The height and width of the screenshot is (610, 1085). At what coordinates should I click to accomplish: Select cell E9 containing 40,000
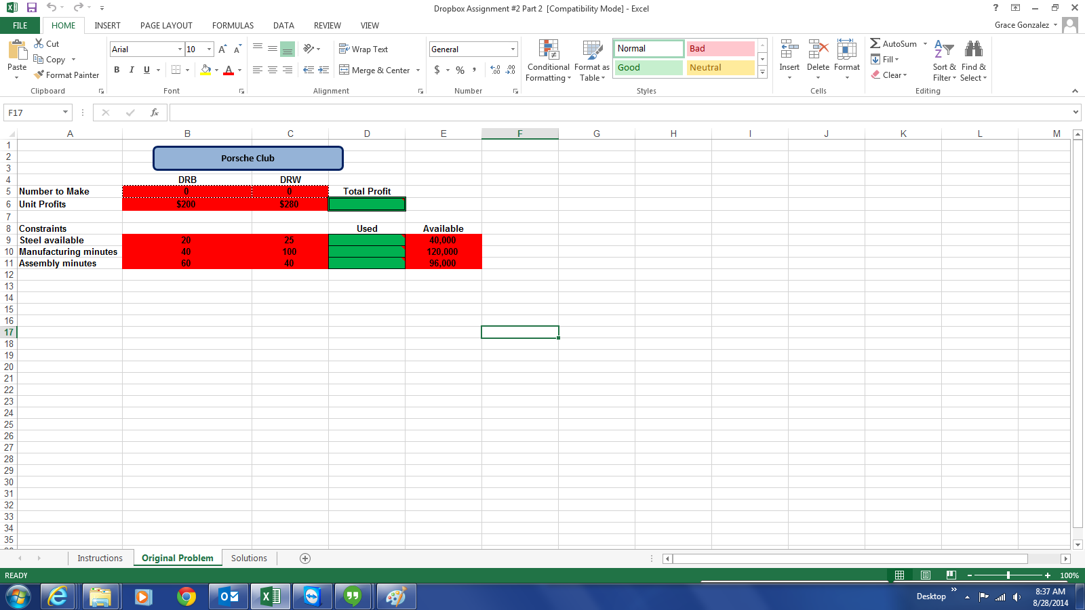pyautogui.click(x=443, y=240)
